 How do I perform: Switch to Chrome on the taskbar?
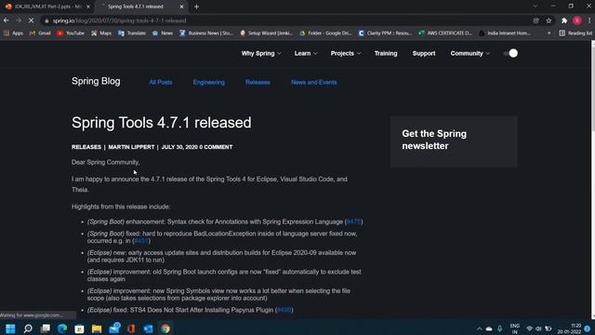point(165,328)
